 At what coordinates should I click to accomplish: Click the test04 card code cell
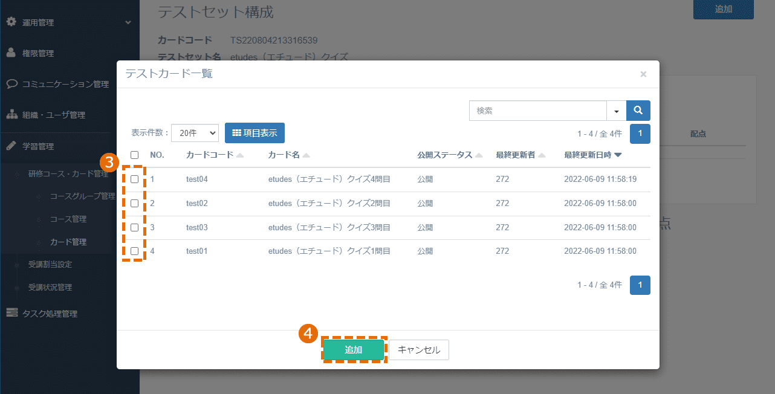point(197,179)
